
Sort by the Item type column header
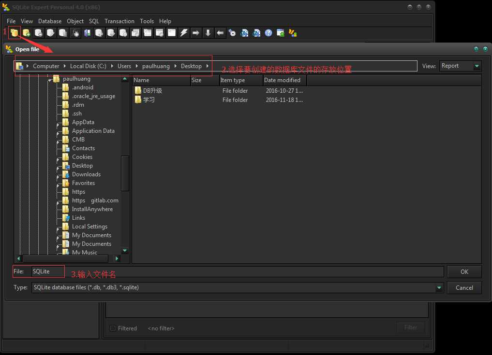tap(241, 80)
